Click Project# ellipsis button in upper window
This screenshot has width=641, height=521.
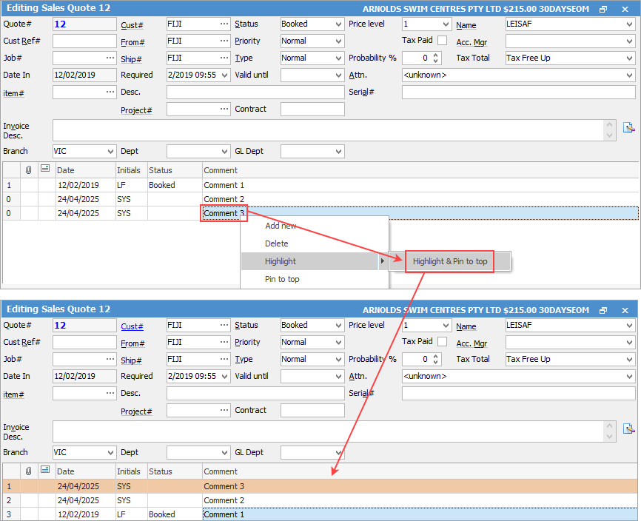[x=224, y=109]
